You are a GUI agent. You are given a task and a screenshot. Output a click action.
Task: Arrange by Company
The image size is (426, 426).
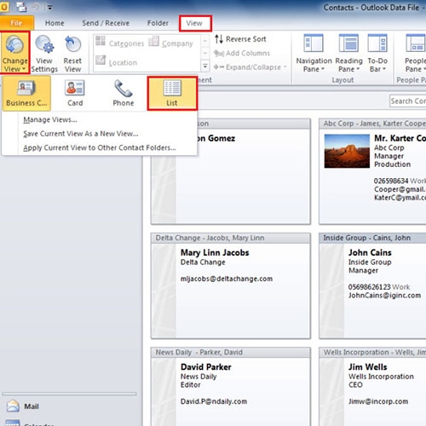pos(171,43)
